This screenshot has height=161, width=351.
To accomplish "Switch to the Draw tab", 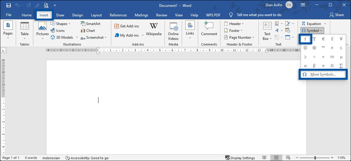I will click(x=60, y=15).
